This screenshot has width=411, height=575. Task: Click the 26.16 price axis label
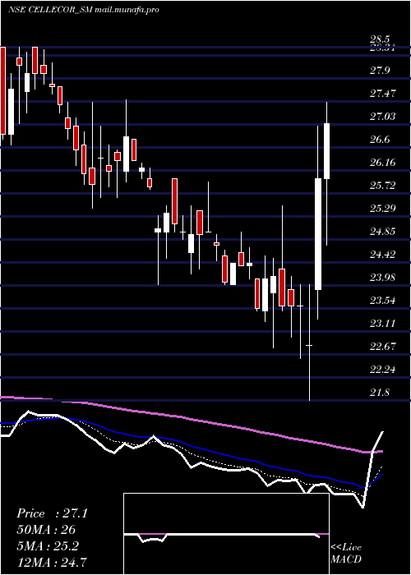tap(383, 163)
